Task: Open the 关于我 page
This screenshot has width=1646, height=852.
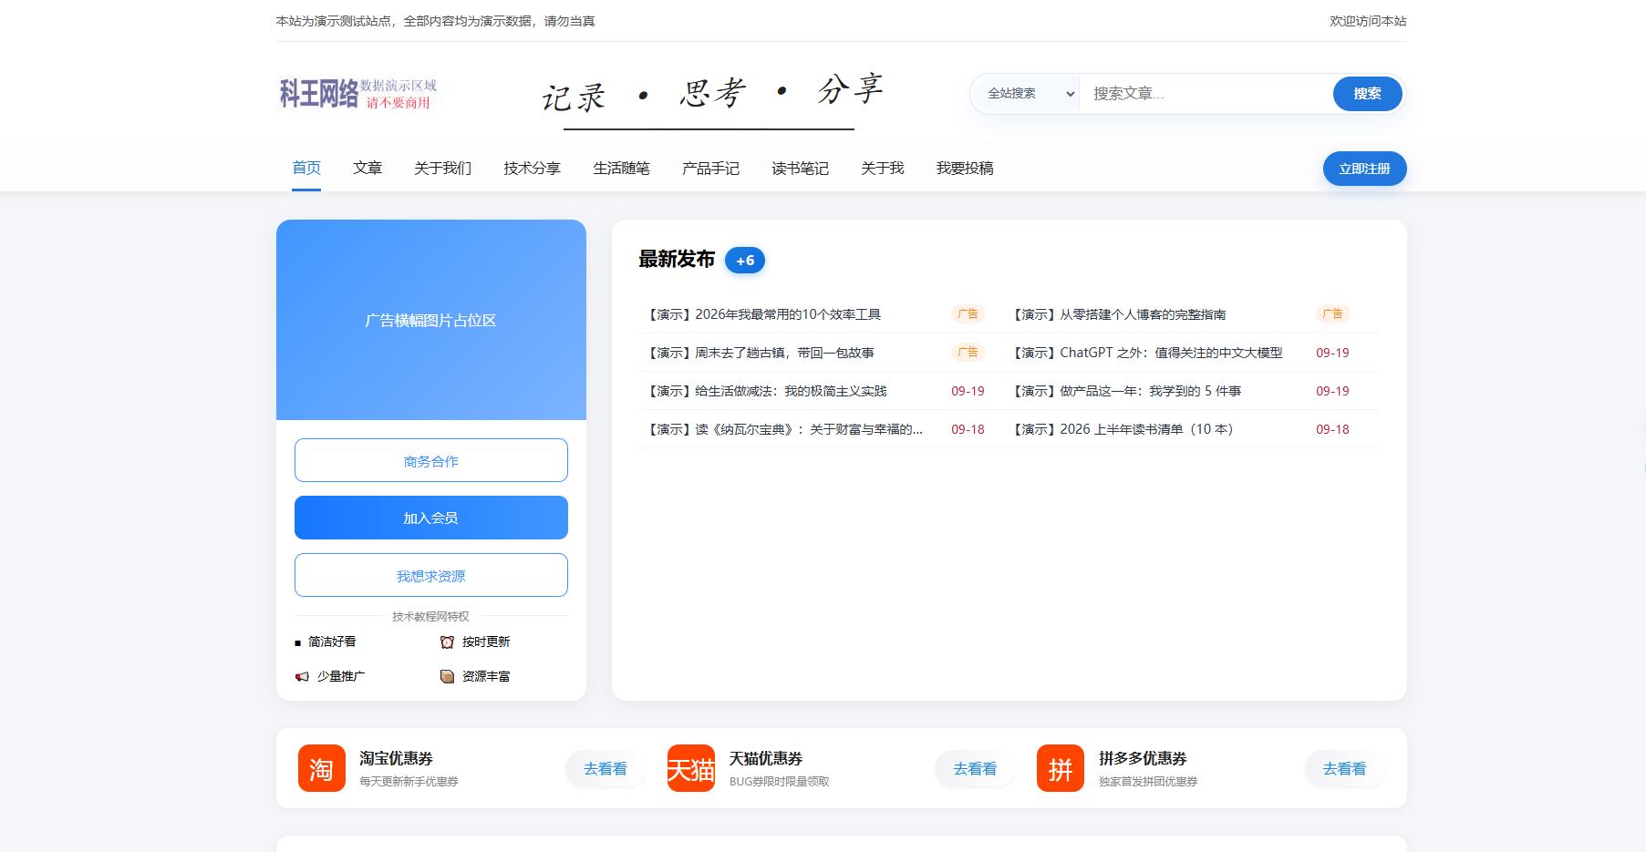Action: coord(883,169)
